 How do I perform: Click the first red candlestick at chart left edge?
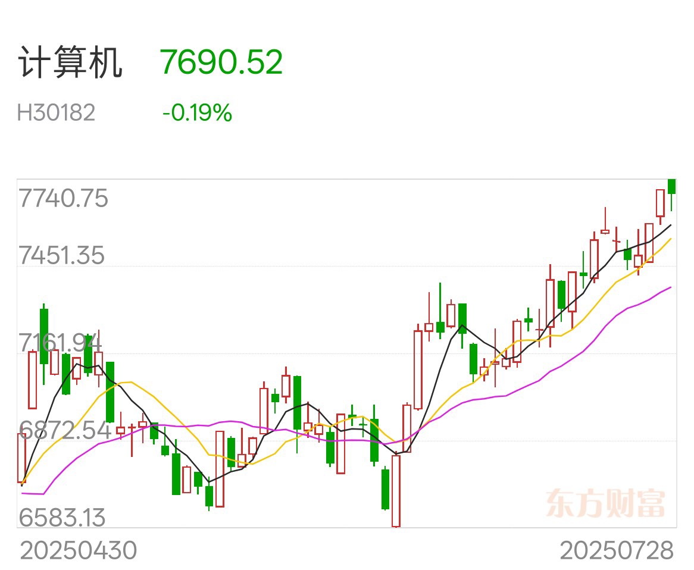21,458
